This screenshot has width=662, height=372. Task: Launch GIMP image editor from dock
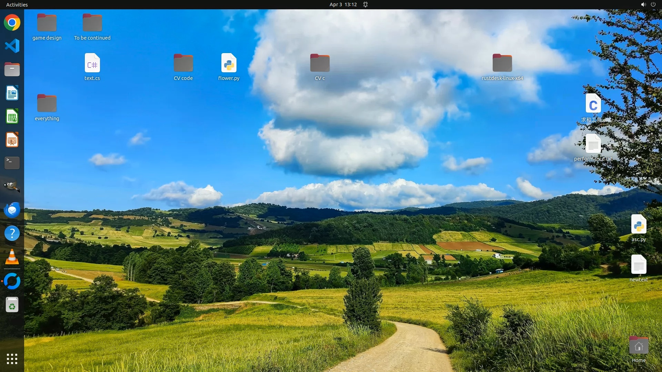12,186
